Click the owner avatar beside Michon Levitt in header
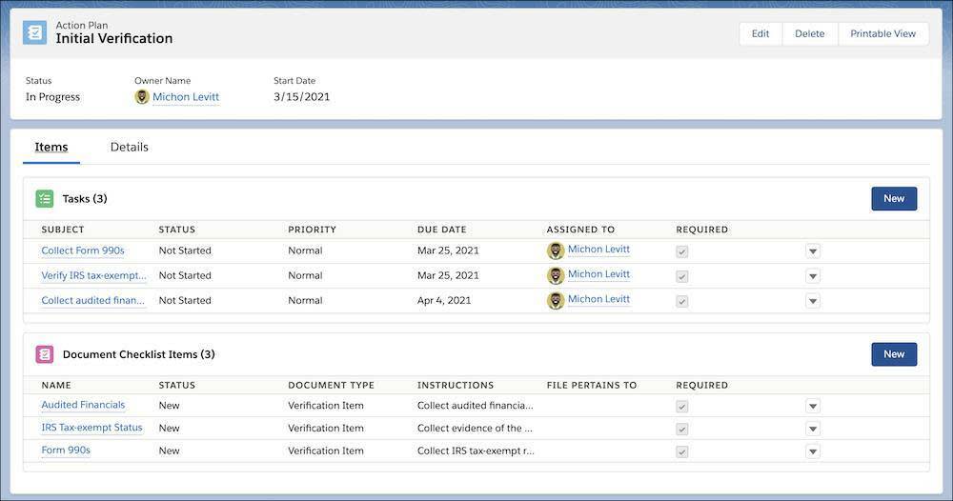 (142, 97)
